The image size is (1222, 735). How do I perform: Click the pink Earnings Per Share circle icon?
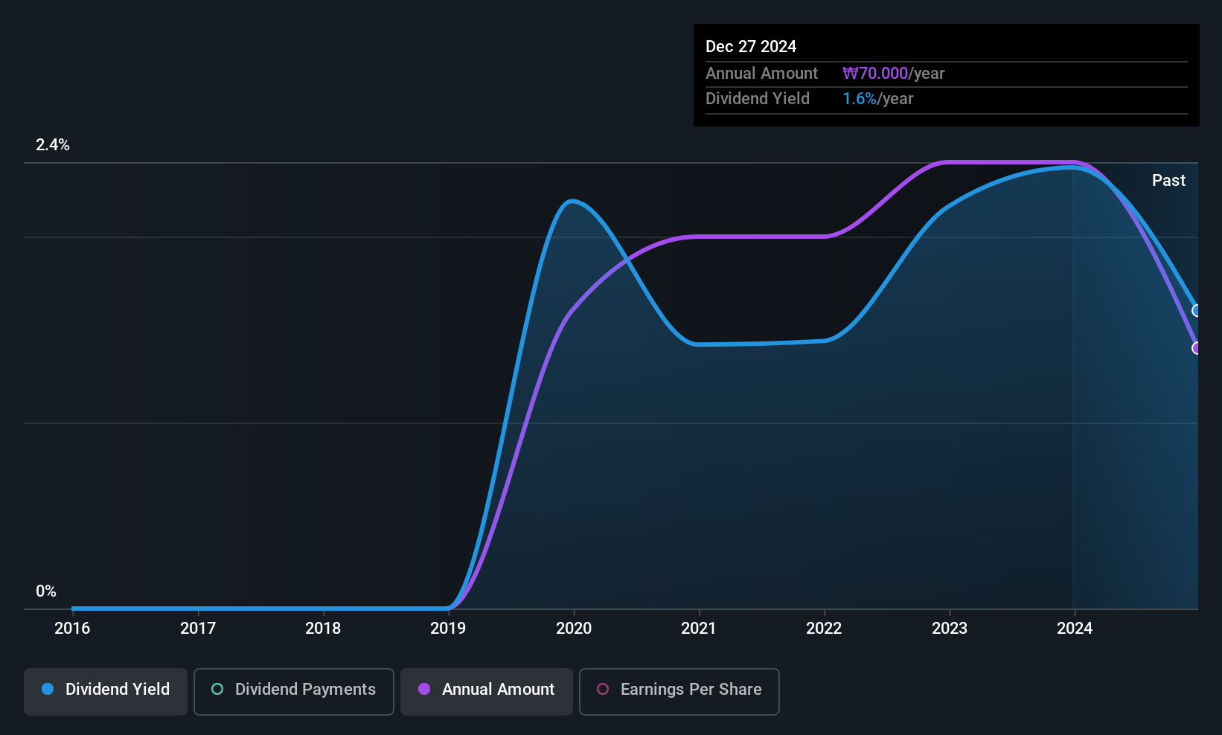tap(603, 689)
